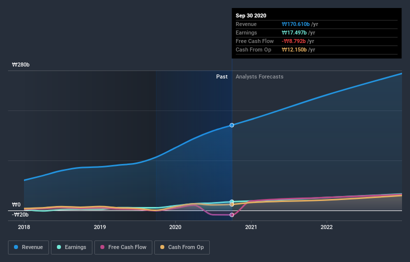The image size is (410, 262).
Task: Click the 2018 axis label
Action: tap(24, 227)
